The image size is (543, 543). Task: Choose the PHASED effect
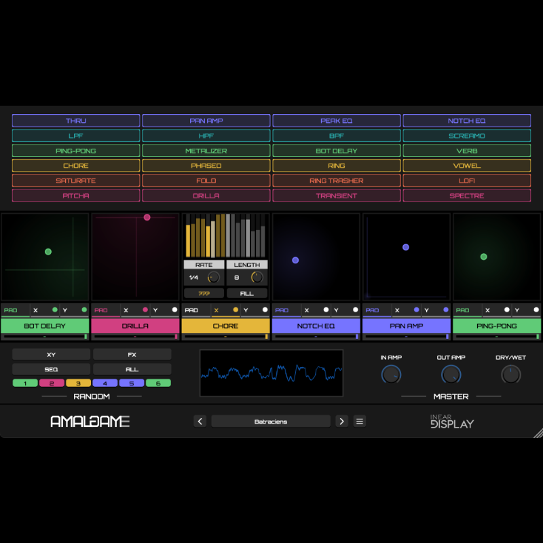tap(206, 166)
